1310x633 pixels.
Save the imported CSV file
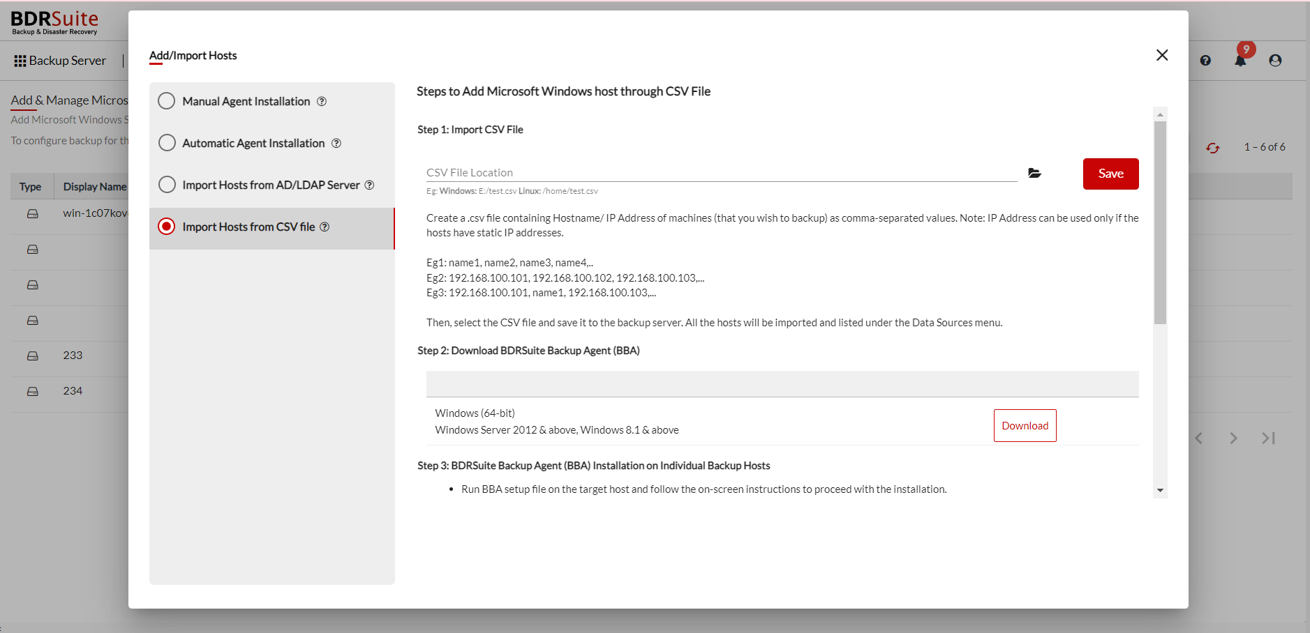[1110, 174]
